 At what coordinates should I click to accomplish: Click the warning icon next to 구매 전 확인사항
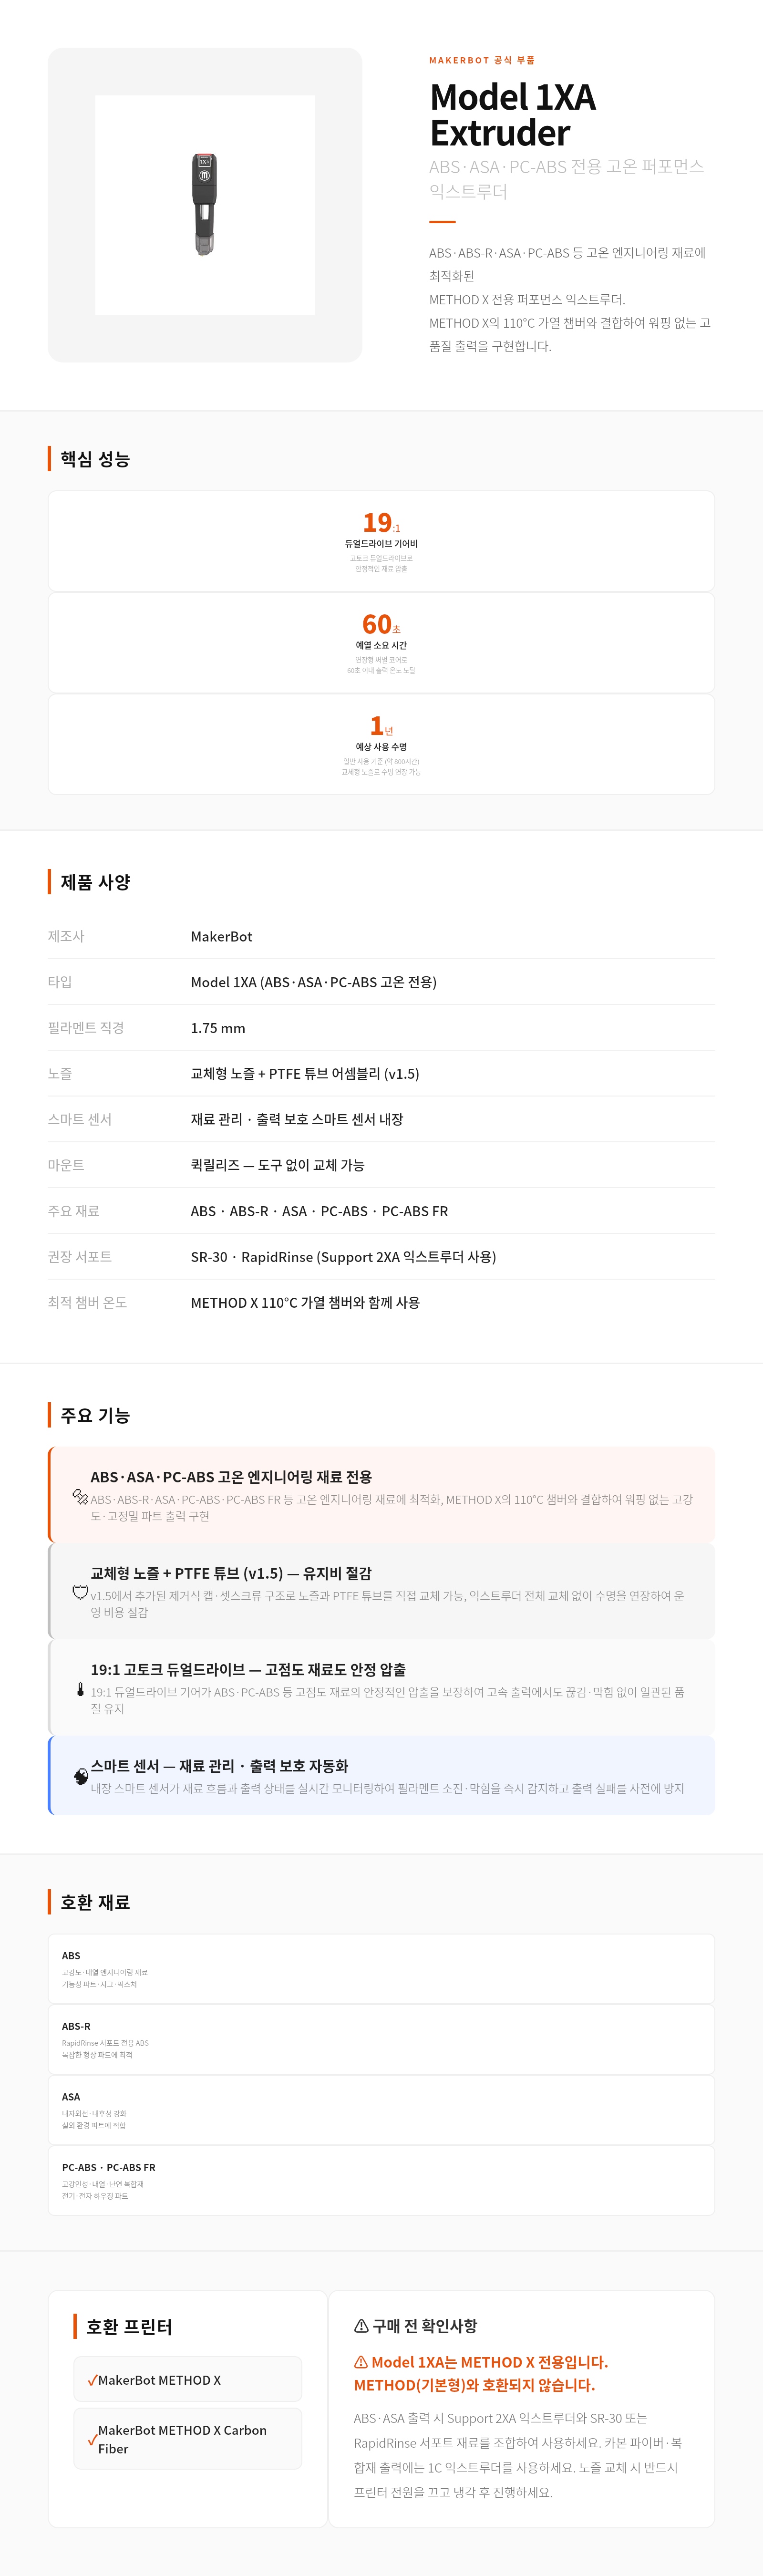click(361, 2326)
